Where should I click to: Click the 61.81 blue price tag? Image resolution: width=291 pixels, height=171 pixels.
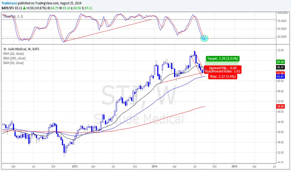tap(280, 76)
